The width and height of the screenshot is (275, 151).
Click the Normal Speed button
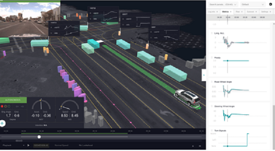[61, 145]
